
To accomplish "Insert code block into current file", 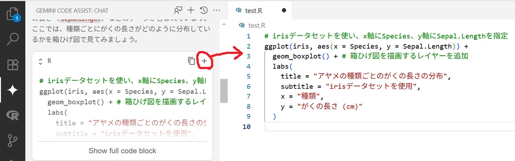I will (x=204, y=61).
